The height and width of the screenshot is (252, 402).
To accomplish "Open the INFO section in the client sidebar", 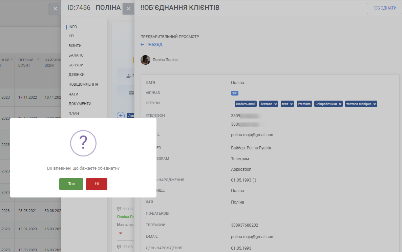I will [72, 27].
